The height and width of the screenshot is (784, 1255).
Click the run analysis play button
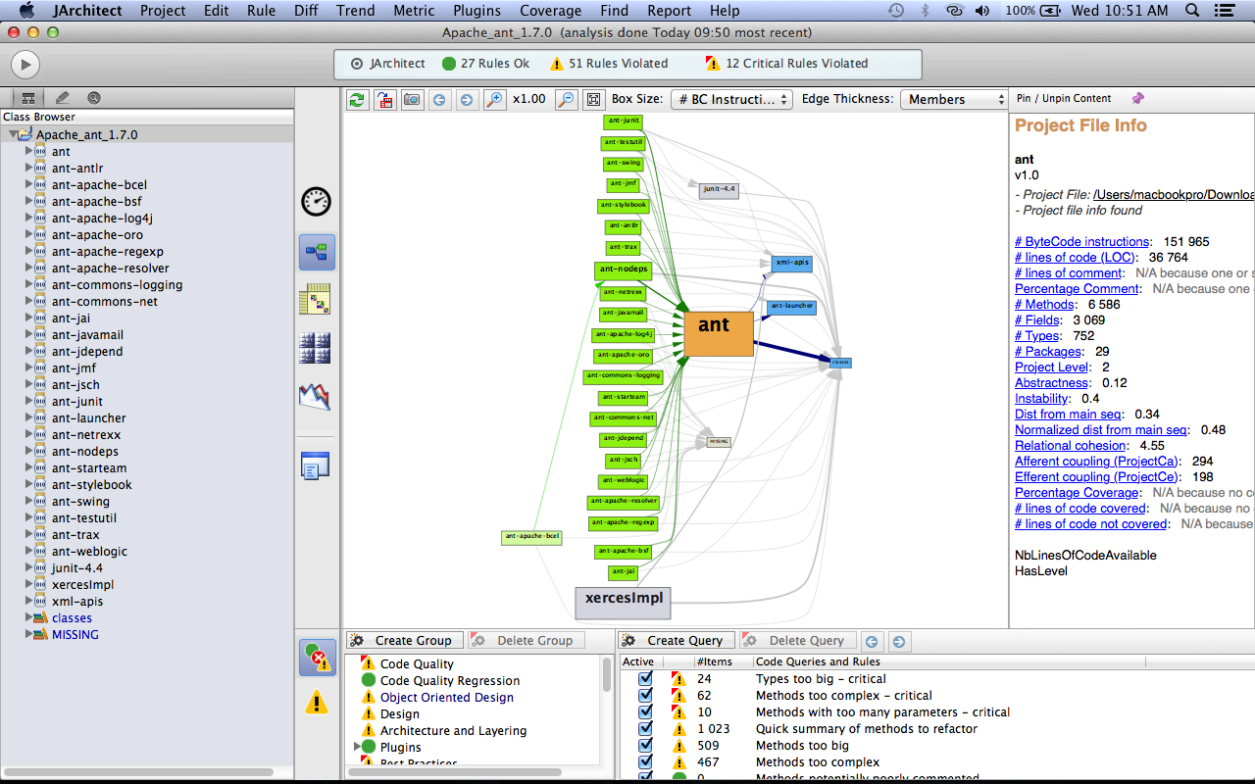25,65
